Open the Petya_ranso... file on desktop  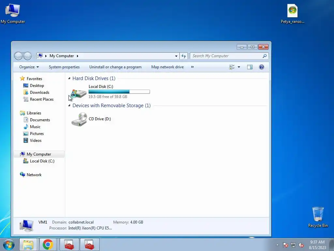(x=292, y=13)
